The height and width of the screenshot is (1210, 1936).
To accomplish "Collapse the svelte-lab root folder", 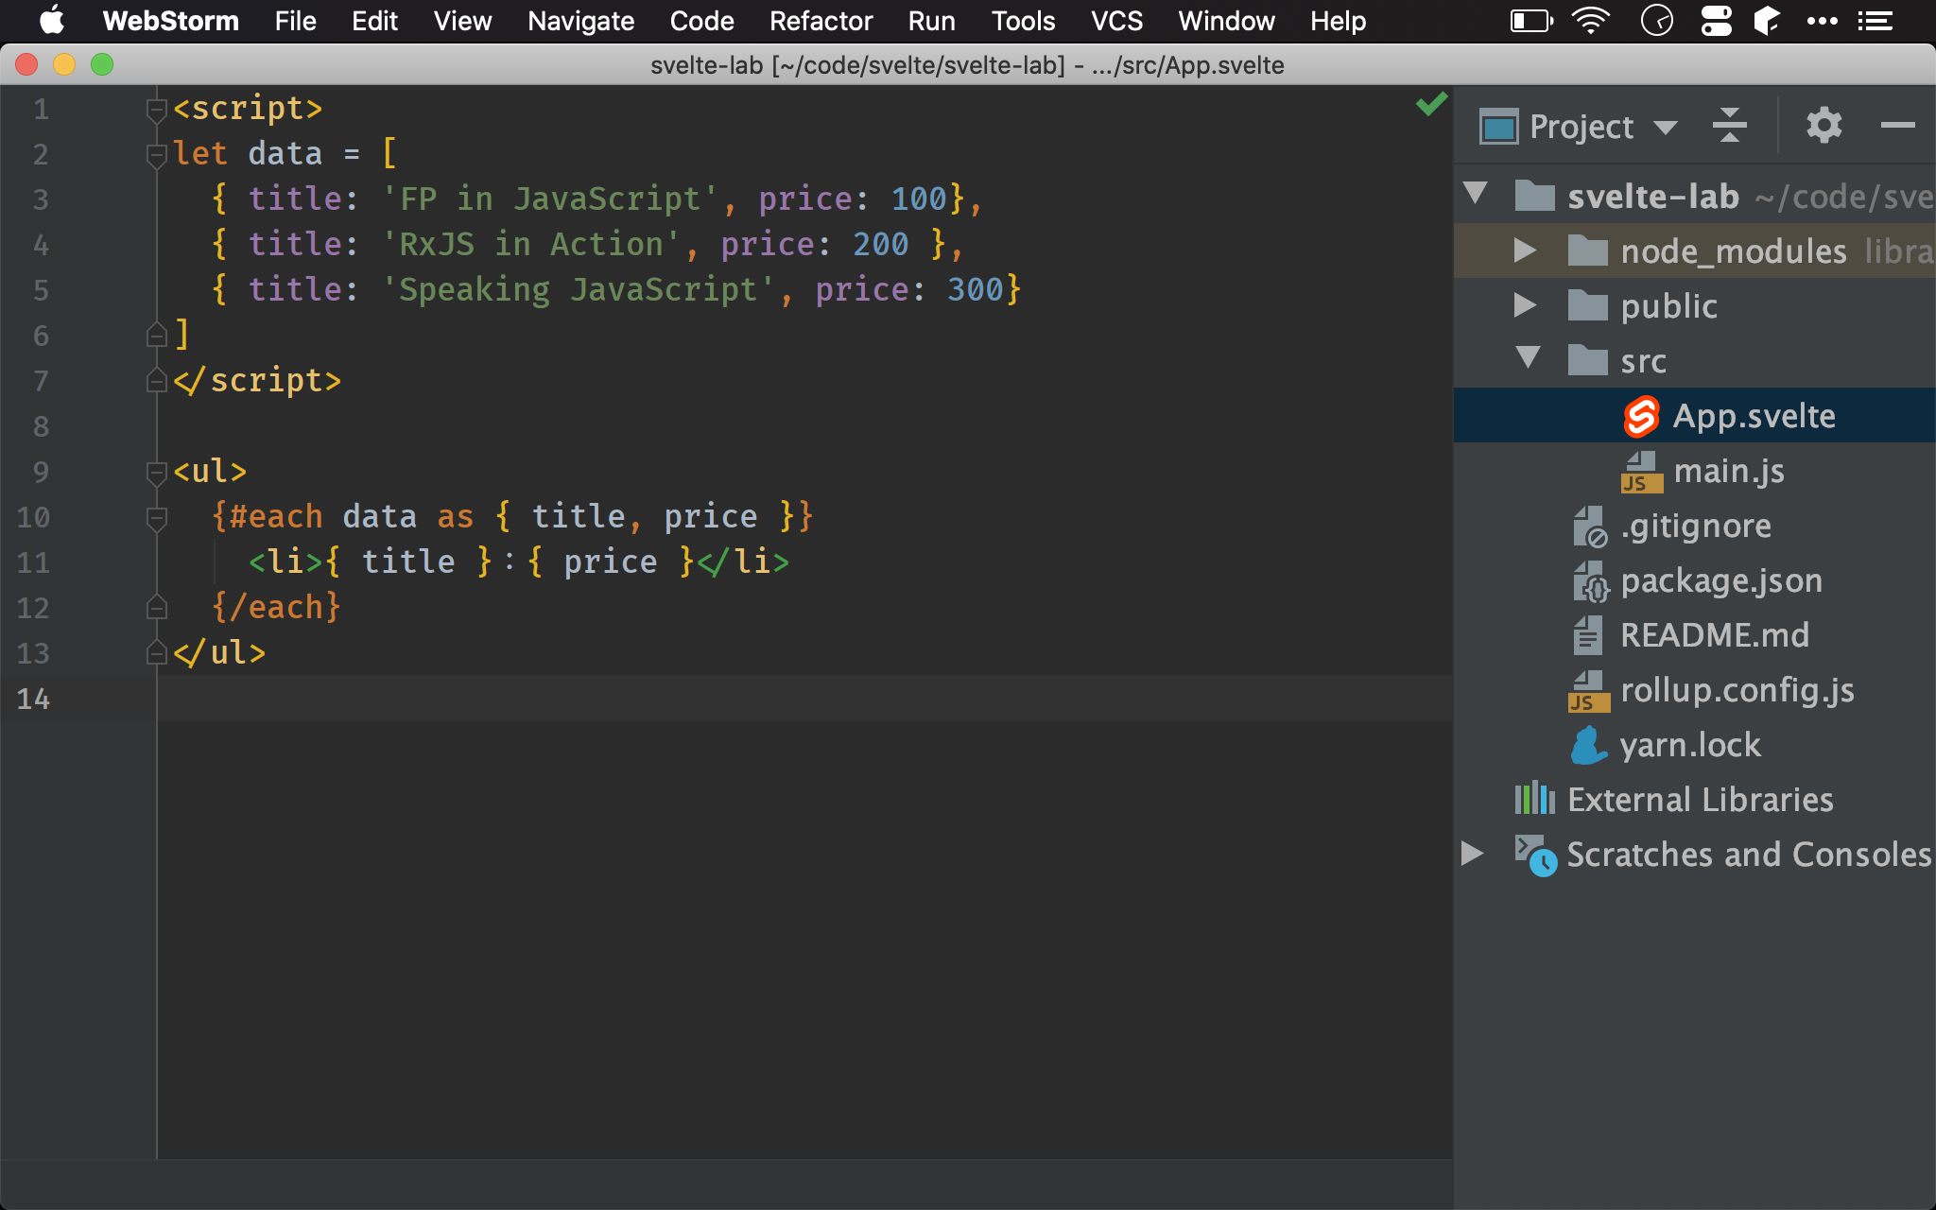I will pos(1476,194).
